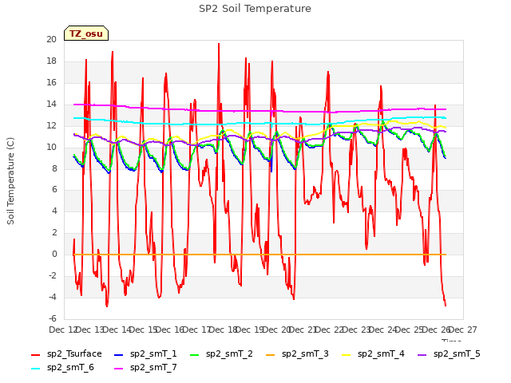The height and width of the screenshot is (383, 511).
Task: Toggle sp2_smT_6 series in legend
Action: click(x=62, y=368)
